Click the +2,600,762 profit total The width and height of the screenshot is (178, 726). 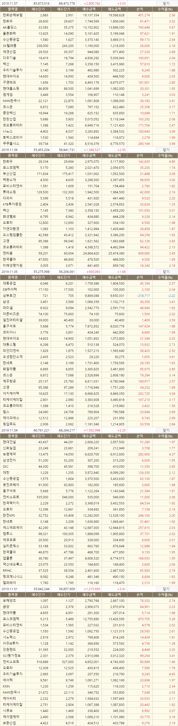pyautogui.click(x=92, y=4)
